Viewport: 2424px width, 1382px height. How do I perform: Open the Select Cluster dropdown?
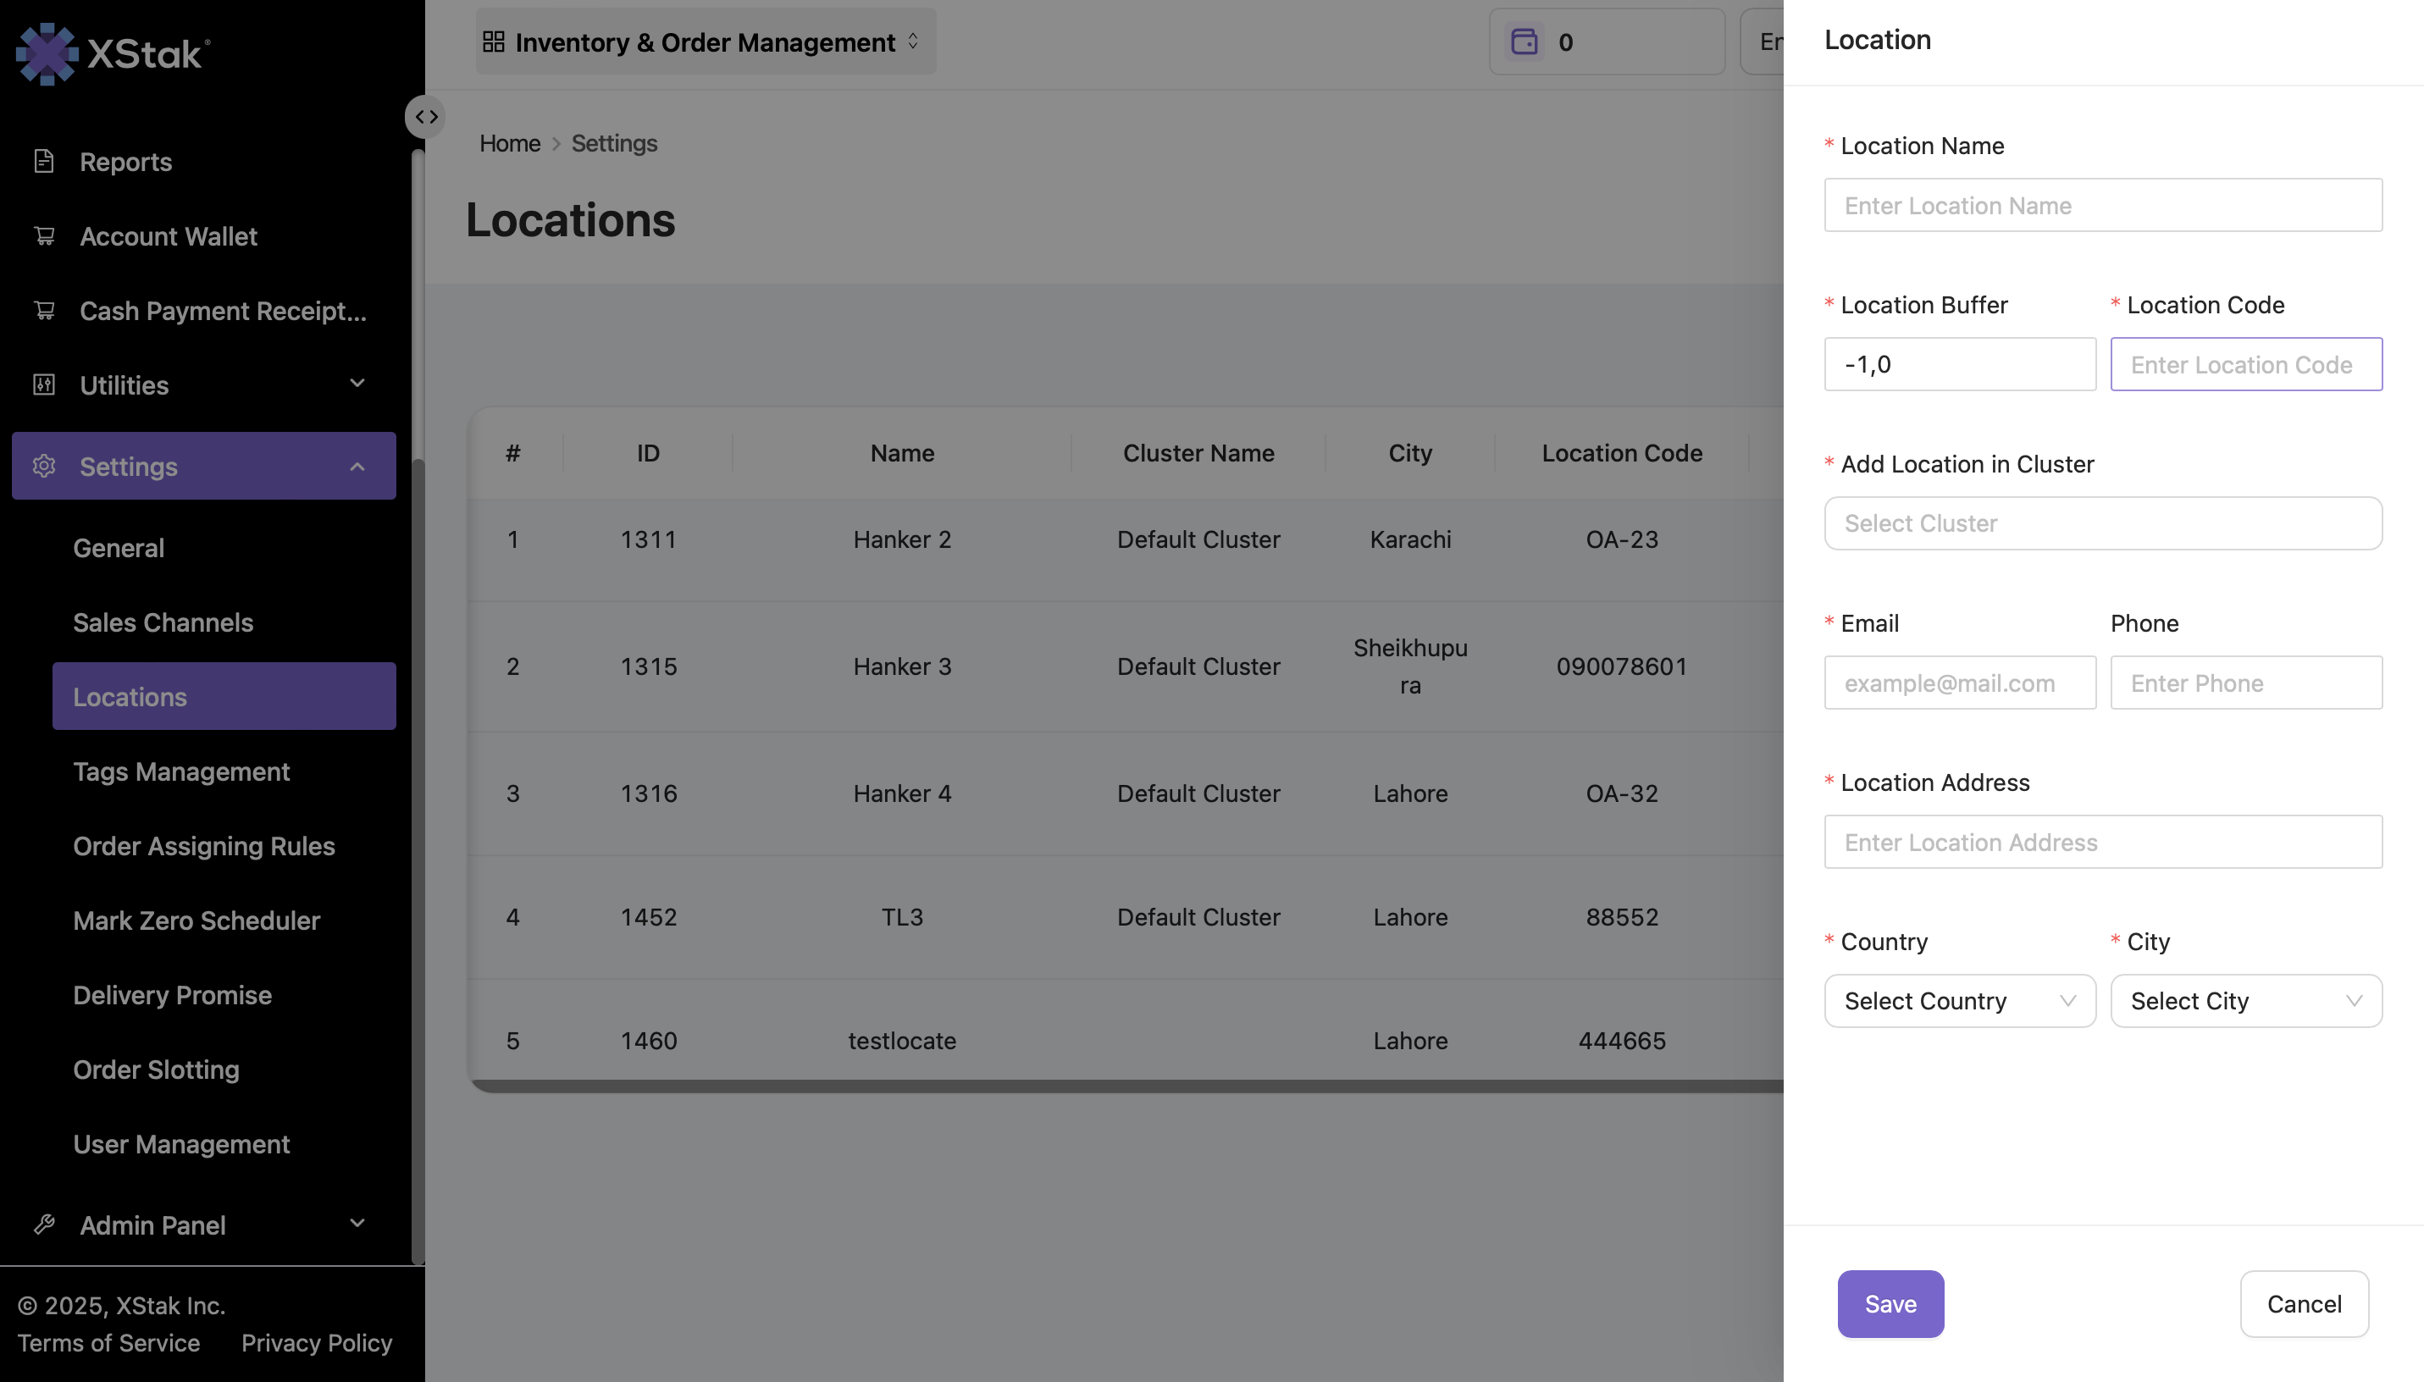point(2101,523)
